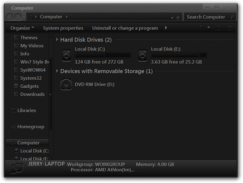Screen dimensions: 243x183
Task: Select Homegroup in navigation pane
Action: pos(31,127)
